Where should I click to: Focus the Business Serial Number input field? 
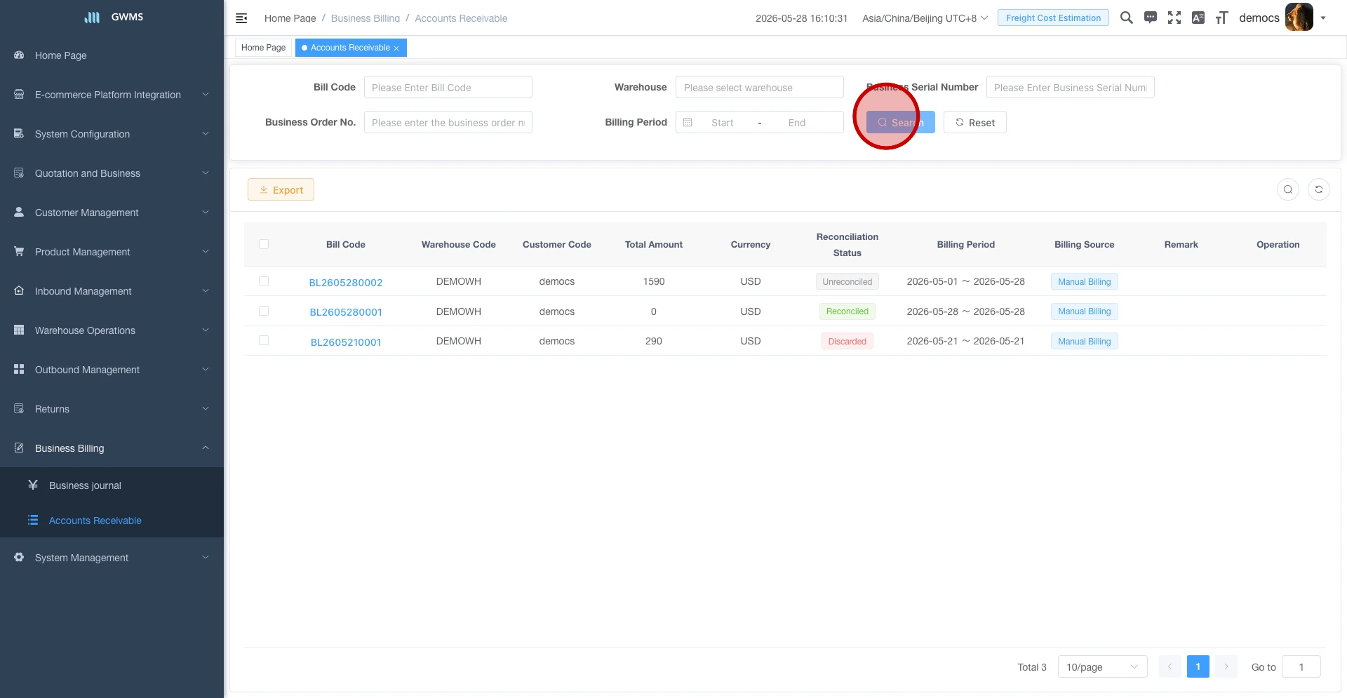[x=1070, y=87]
